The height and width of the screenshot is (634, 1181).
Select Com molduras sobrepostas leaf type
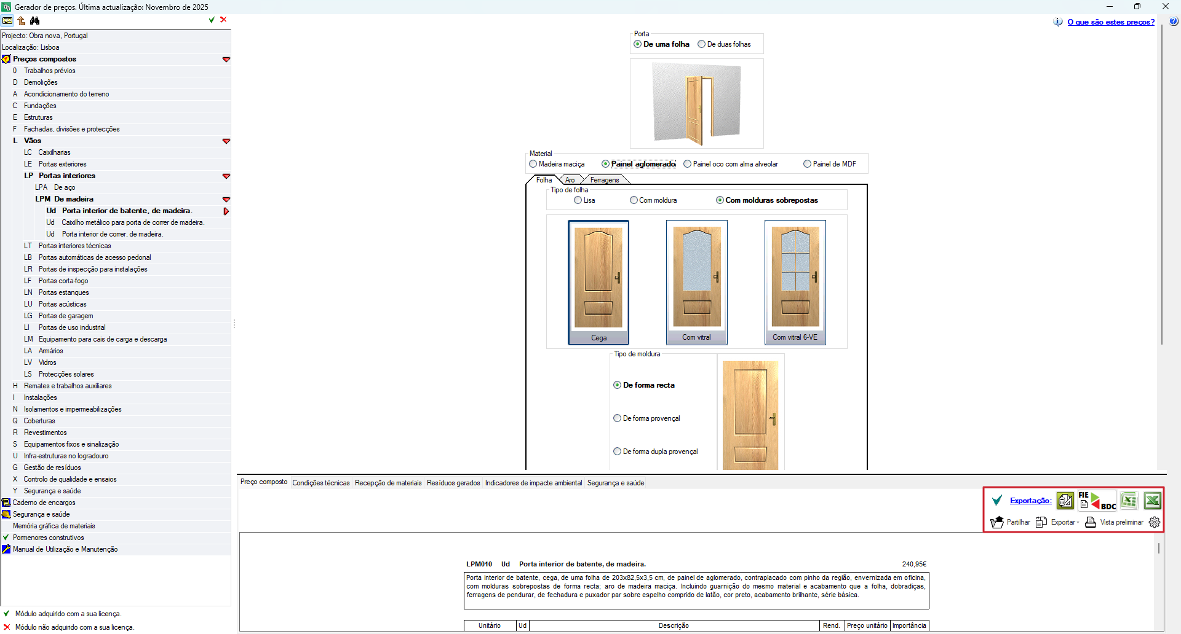pyautogui.click(x=720, y=200)
